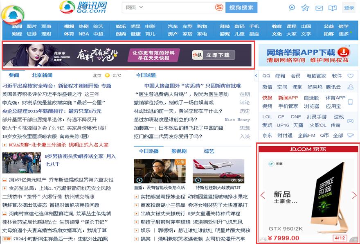Screen dimensions: 360x244
Task: Open the 网页 search type dropdown
Action: (x=134, y=7)
